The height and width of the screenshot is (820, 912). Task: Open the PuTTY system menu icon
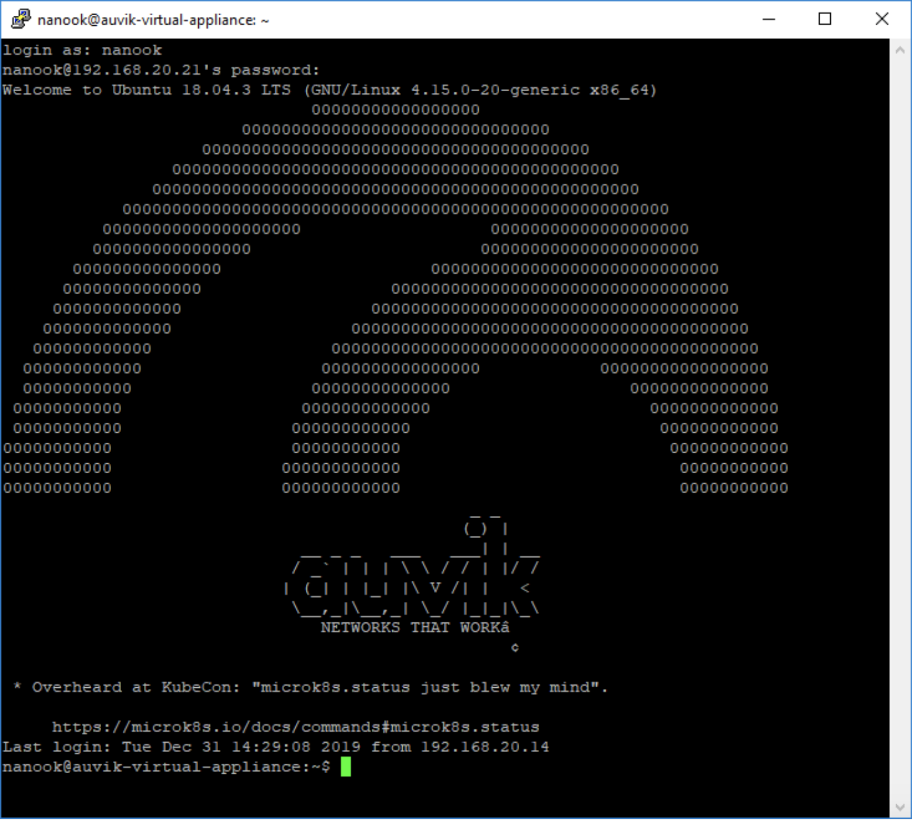[x=20, y=19]
